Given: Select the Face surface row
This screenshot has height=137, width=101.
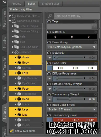Looking at the screenshot, I should point(25,89).
